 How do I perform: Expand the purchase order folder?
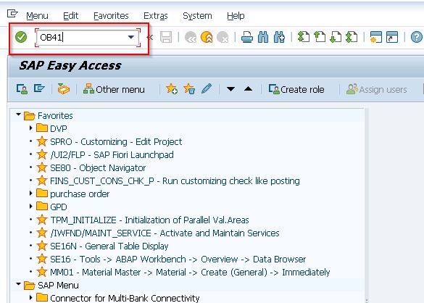click(31, 193)
